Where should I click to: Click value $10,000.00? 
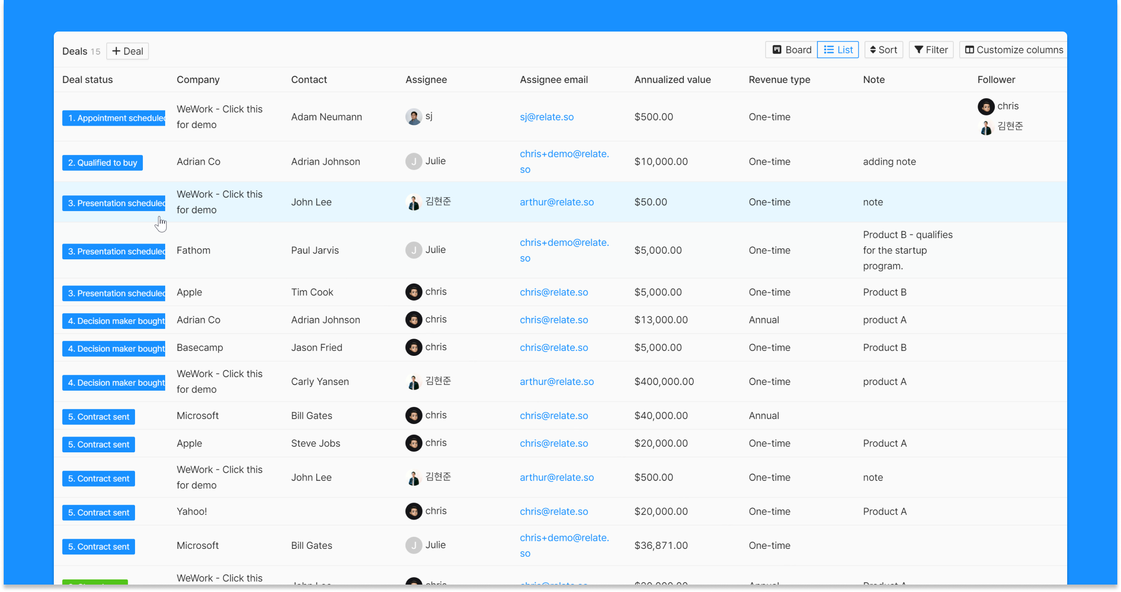tap(661, 161)
